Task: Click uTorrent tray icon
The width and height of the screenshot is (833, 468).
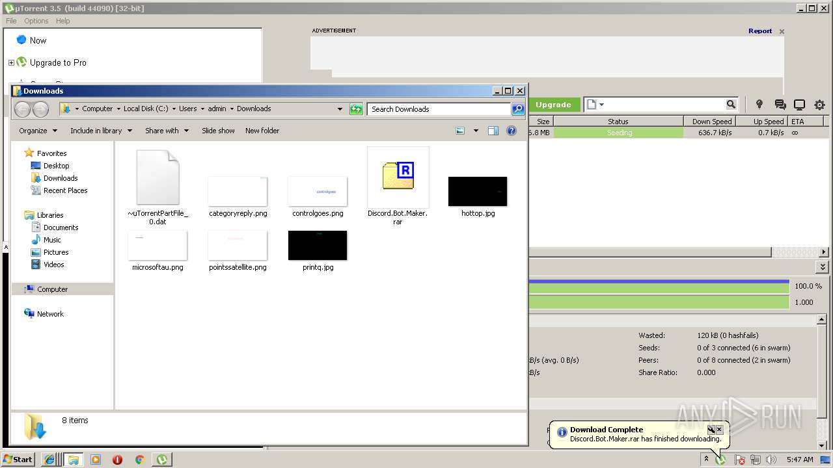Action: pyautogui.click(x=720, y=460)
